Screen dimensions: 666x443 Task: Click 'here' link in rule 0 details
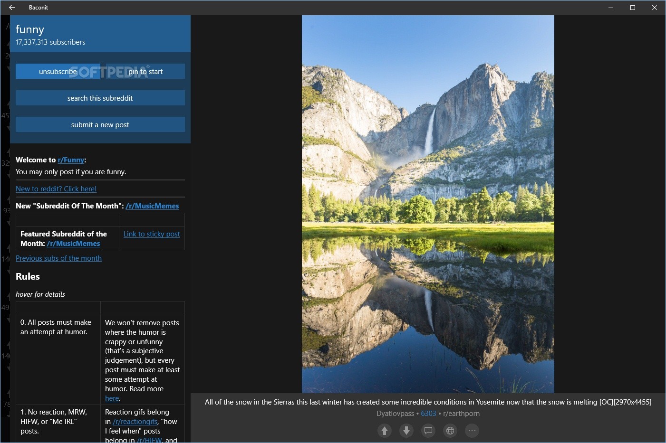click(x=112, y=398)
